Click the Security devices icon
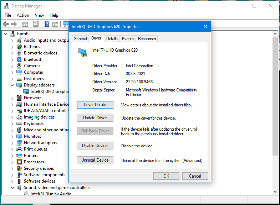Screen dimensions: 280x205 (x=20, y=168)
